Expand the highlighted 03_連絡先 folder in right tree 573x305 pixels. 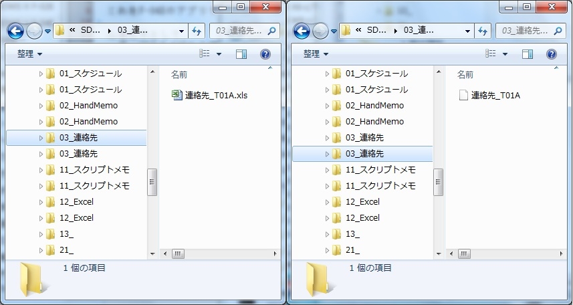(327, 154)
